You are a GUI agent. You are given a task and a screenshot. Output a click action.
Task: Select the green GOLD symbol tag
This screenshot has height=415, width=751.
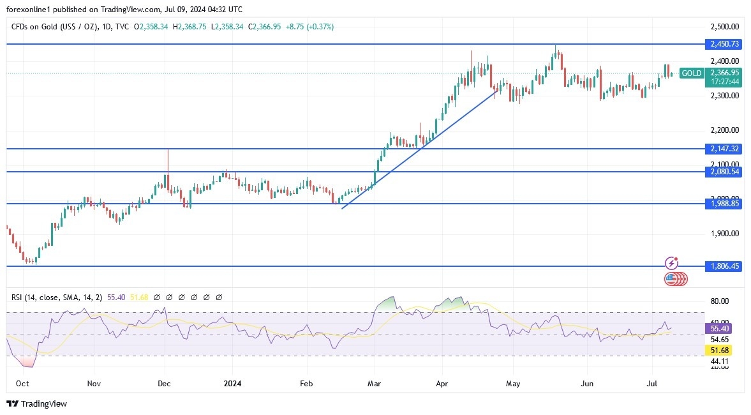691,73
